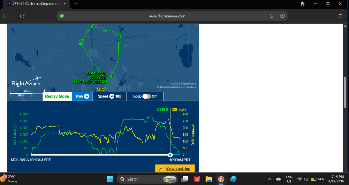Open a new browser tab
The height and width of the screenshot is (185, 349).
(76, 3)
